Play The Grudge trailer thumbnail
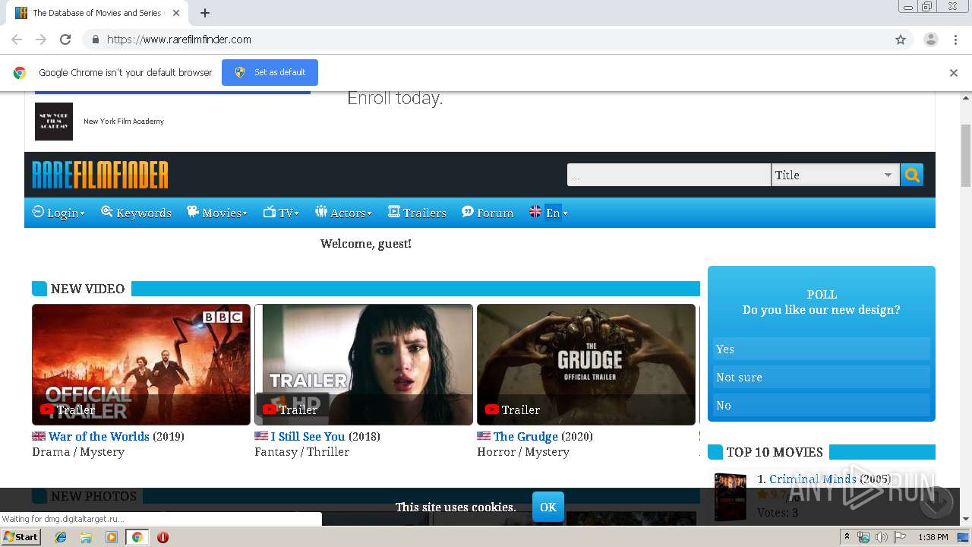Viewport: 972px width, 547px height. tap(586, 365)
